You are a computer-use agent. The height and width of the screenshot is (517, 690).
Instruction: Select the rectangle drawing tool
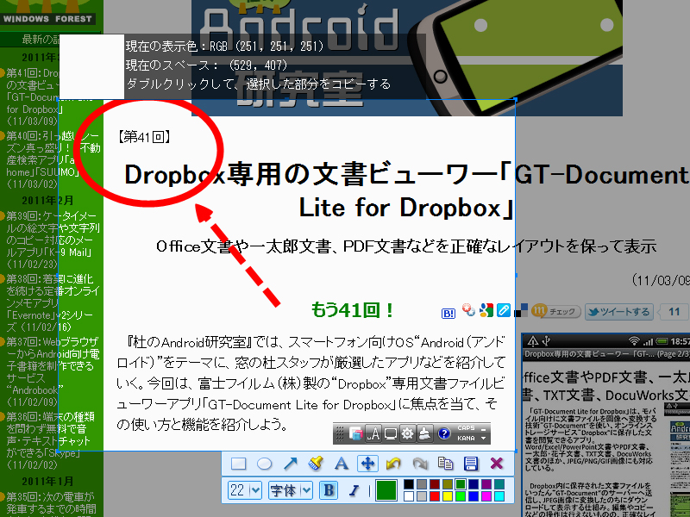238,463
